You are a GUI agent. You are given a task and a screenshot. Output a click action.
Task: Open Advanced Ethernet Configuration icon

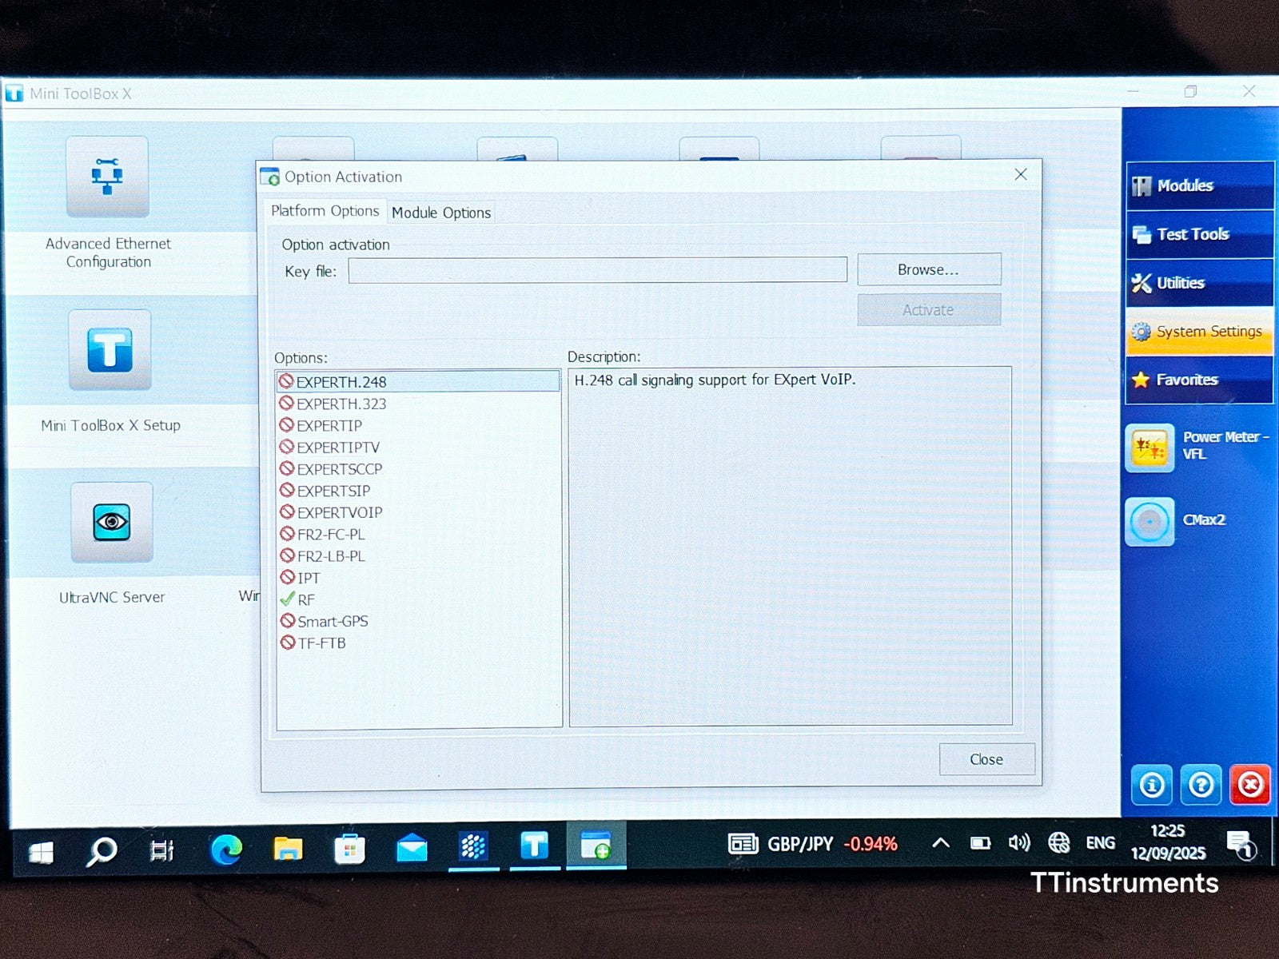(x=107, y=177)
